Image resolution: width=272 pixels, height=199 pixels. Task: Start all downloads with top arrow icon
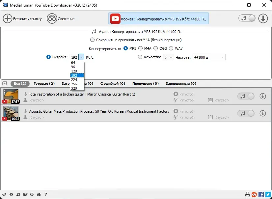[263, 18]
